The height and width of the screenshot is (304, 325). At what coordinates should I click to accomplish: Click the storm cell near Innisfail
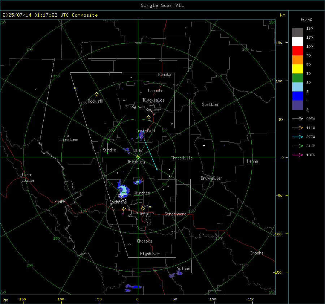141,135
